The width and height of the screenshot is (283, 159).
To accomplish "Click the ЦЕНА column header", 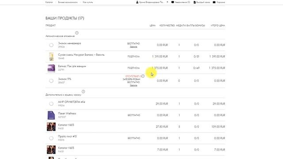I will (x=153, y=26).
